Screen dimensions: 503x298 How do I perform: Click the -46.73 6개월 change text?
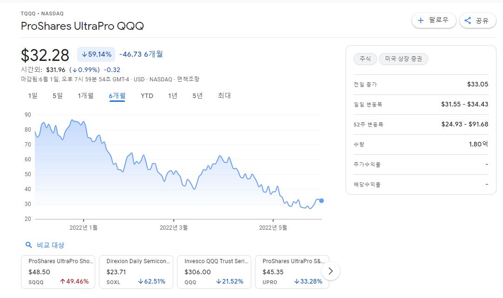click(141, 54)
